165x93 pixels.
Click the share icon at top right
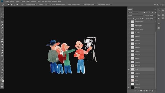point(163,5)
